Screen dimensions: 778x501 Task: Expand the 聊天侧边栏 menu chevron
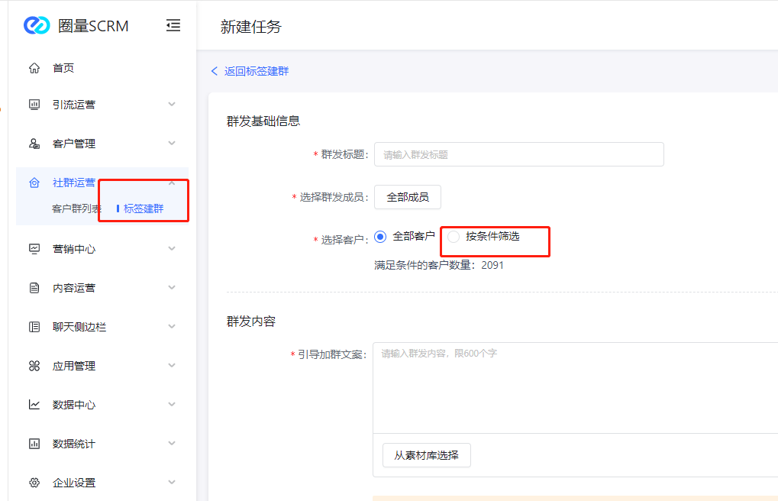pos(172,326)
